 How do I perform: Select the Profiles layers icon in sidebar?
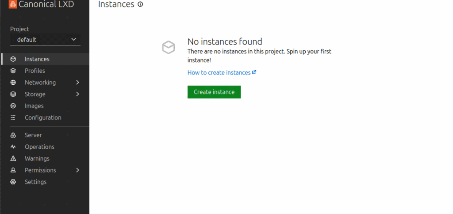click(x=13, y=71)
